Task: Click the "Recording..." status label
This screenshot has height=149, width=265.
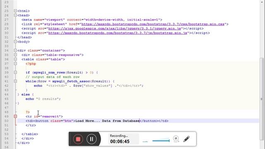Action: [x=119, y=136]
